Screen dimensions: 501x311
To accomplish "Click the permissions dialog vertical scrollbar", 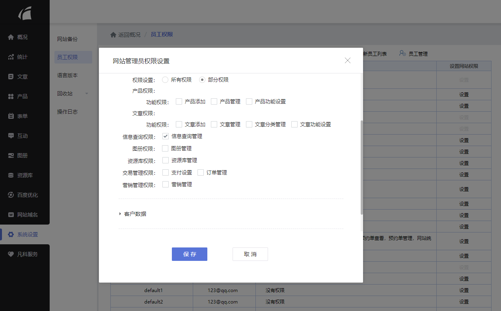I will (362, 167).
